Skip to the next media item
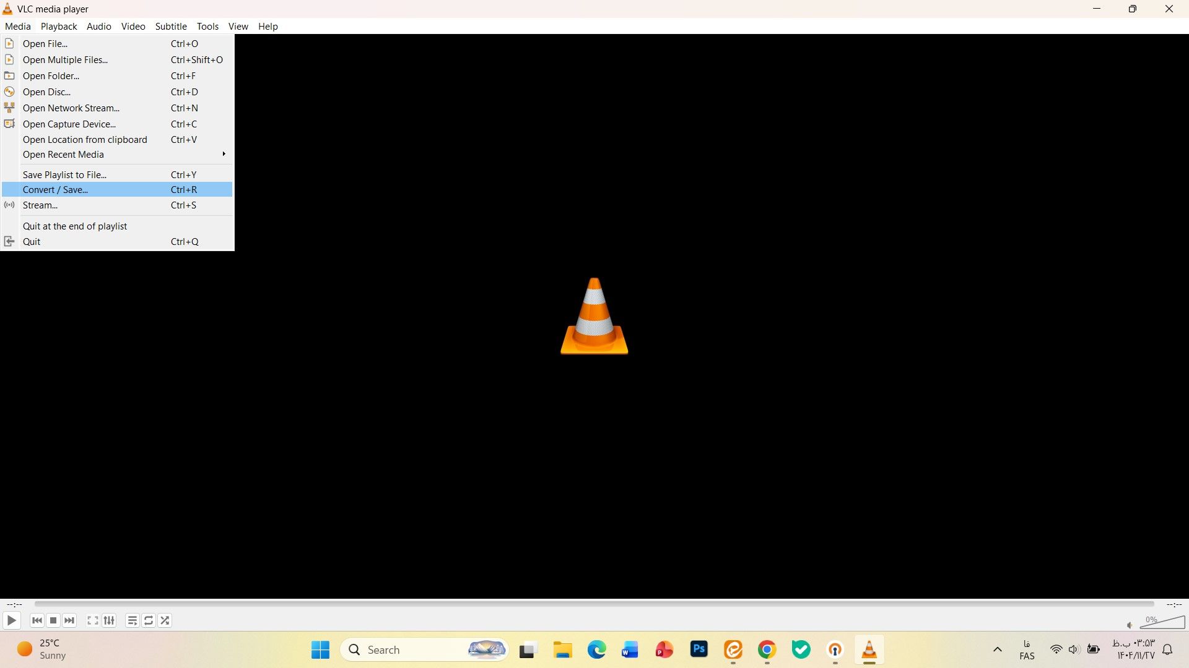Screen dimensions: 1189x668 click(x=69, y=620)
